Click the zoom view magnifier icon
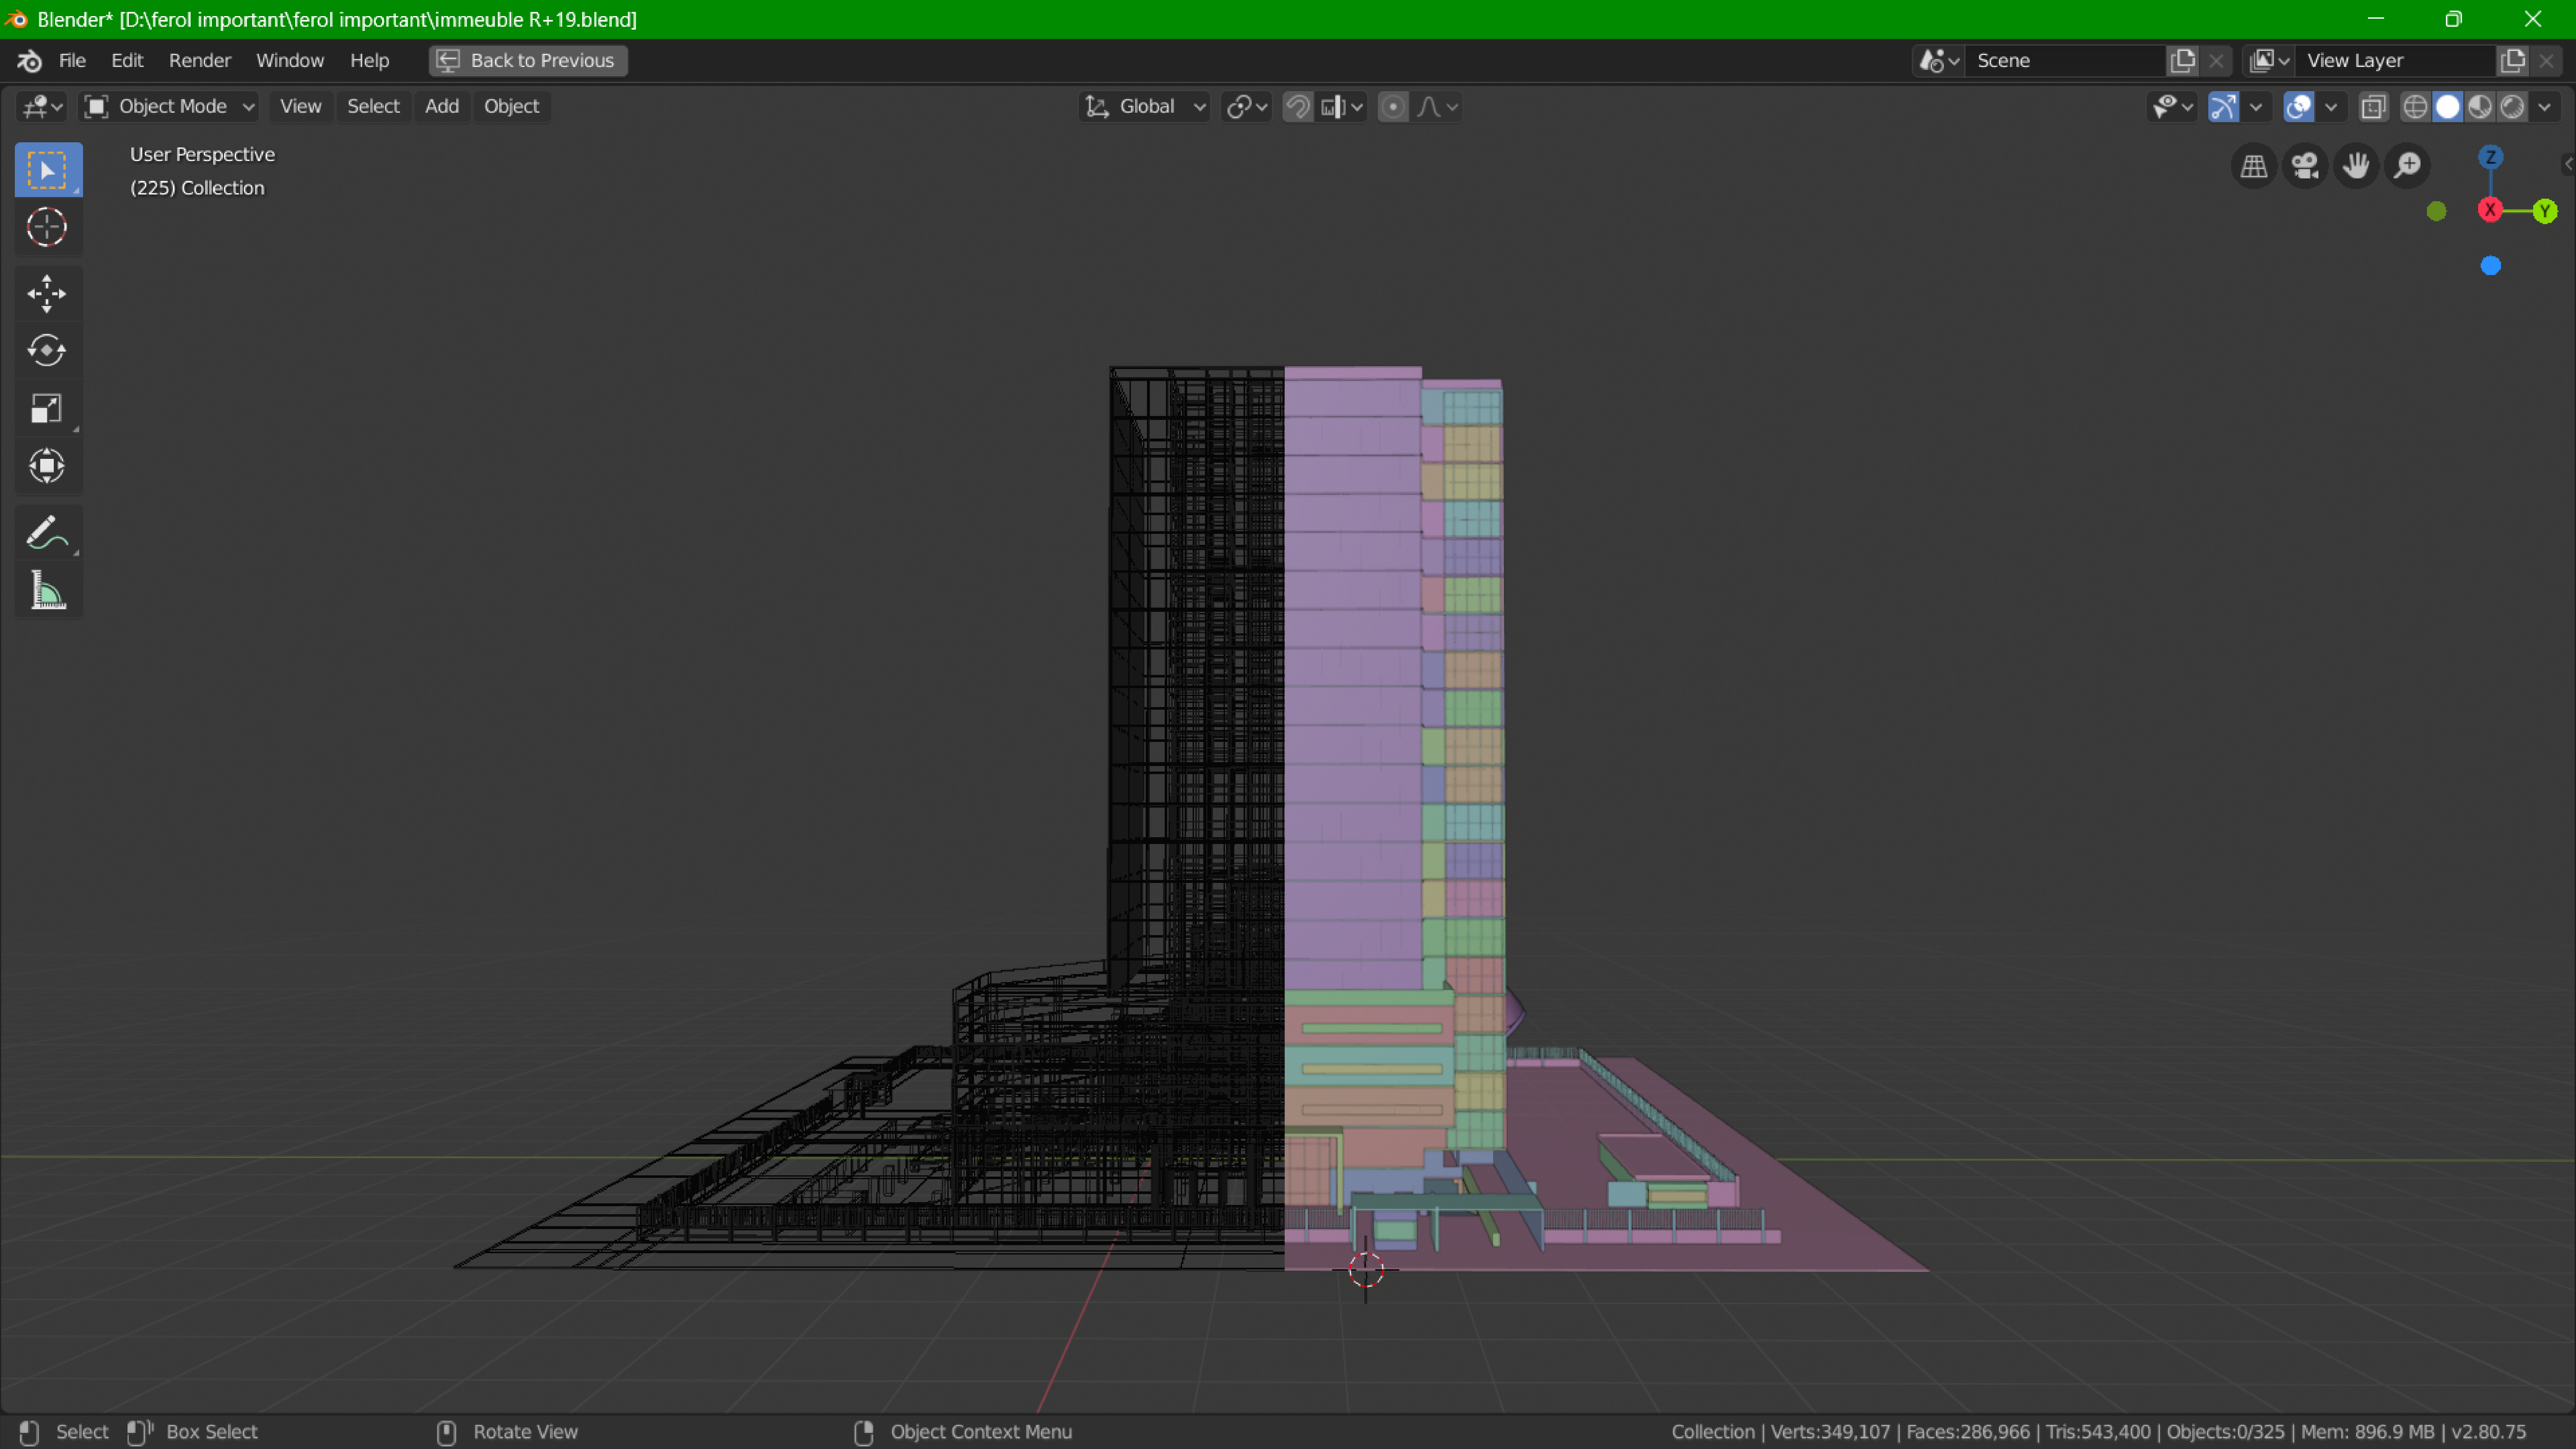 click(x=2407, y=166)
